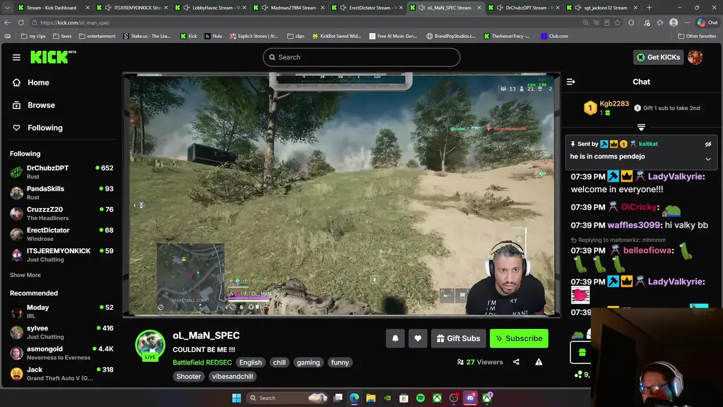723x407 pixels.
Task: Open DrChubzDPT channel in Following list
Action: click(61, 172)
